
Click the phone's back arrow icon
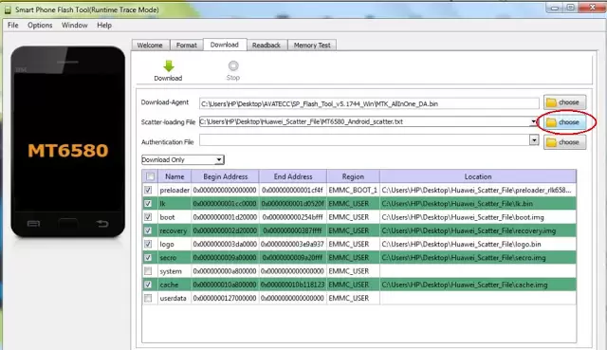(x=102, y=224)
